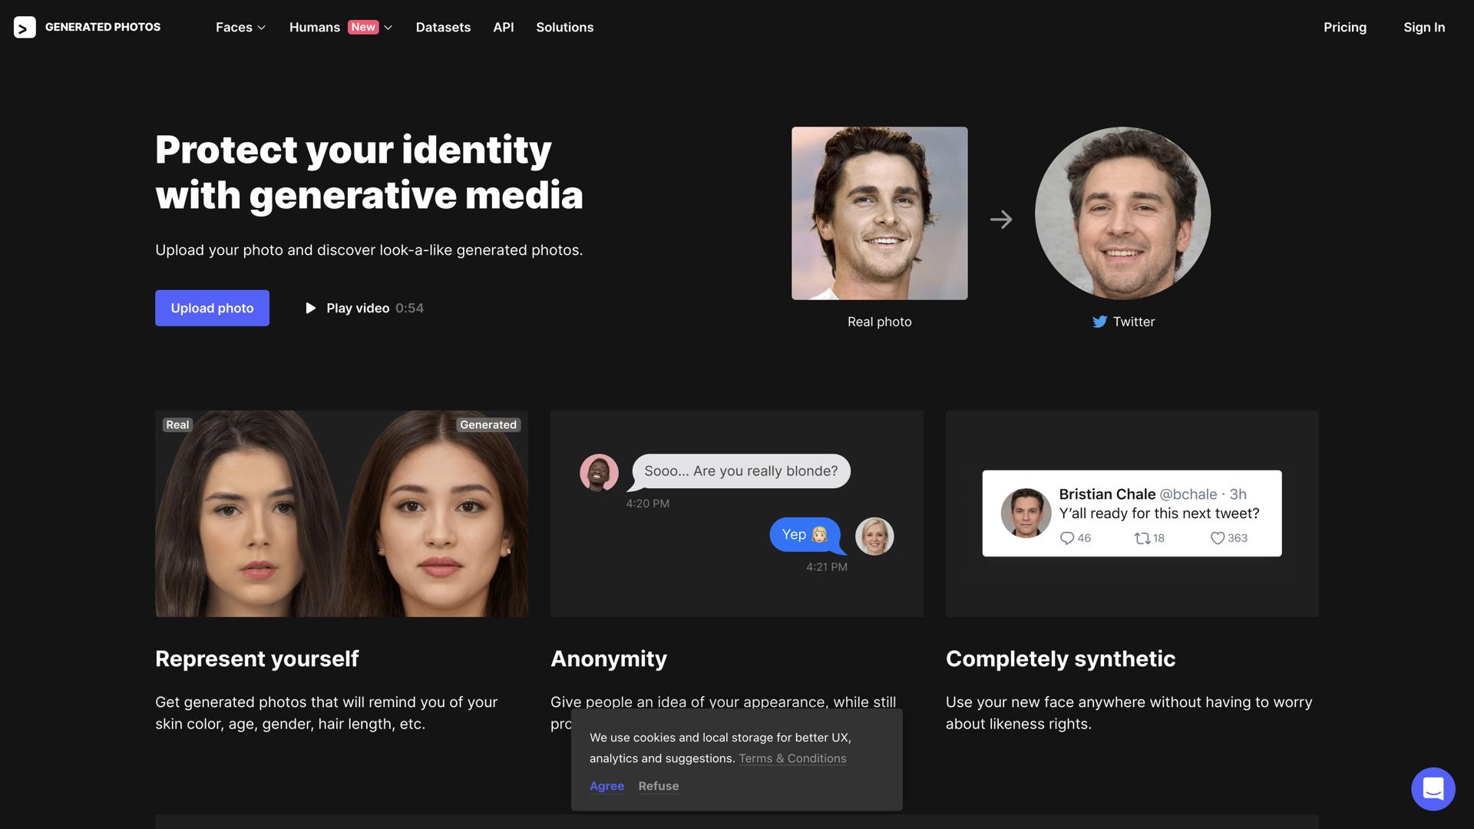Click the retweet icon showing 18
Viewport: 1474px width, 829px height.
coord(1140,538)
